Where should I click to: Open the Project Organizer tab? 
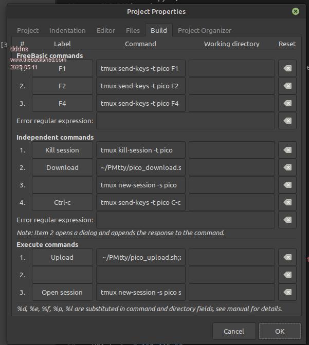click(x=205, y=30)
